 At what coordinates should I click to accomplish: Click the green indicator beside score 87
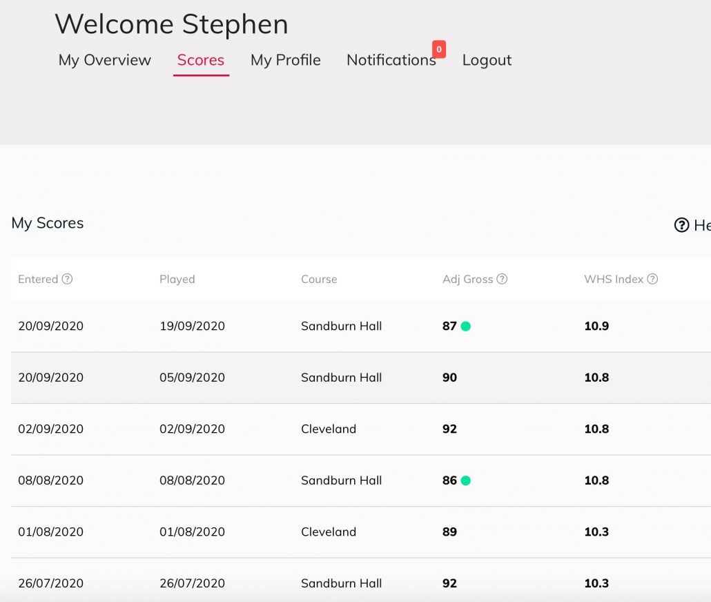click(x=465, y=326)
